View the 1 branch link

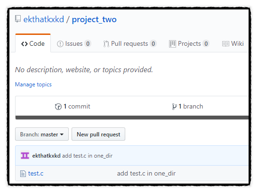pos(187,106)
